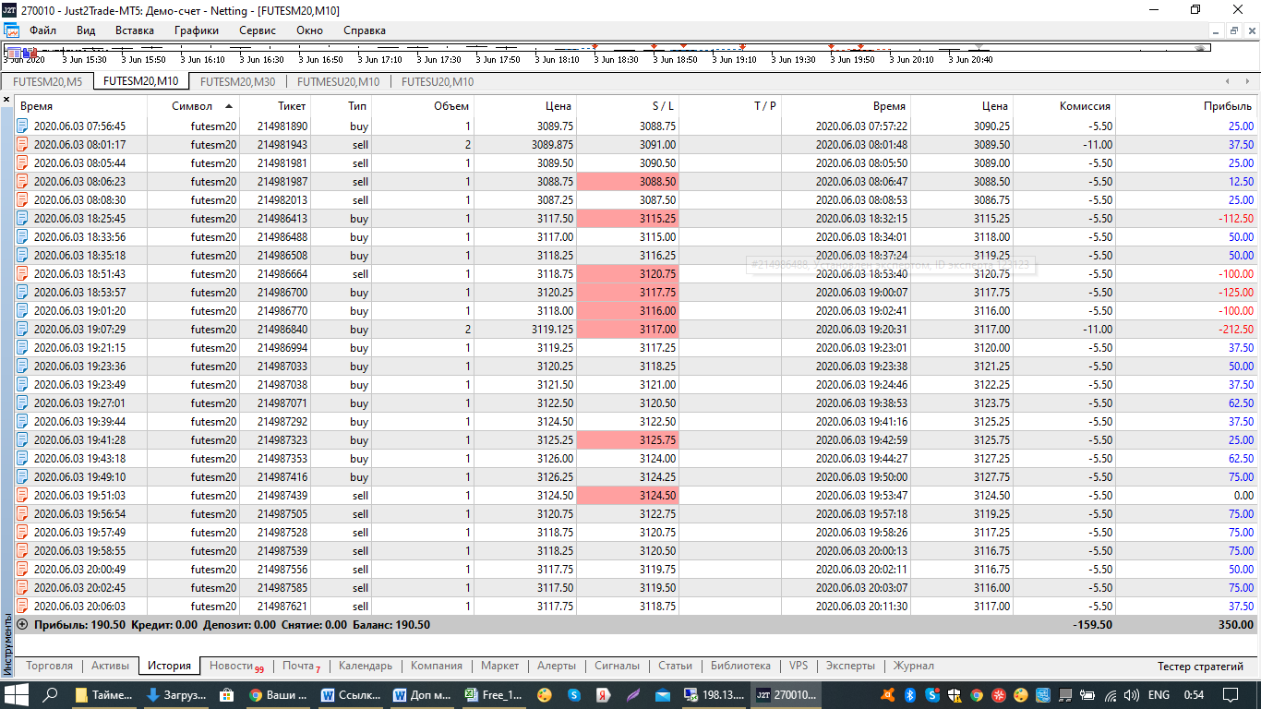Open the Mail app in the taskbar

tap(661, 694)
